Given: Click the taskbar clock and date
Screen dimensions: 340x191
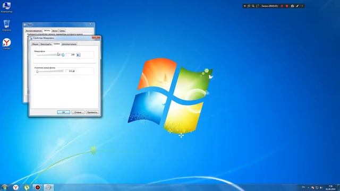Looking at the screenshot, I should click(x=330, y=187).
